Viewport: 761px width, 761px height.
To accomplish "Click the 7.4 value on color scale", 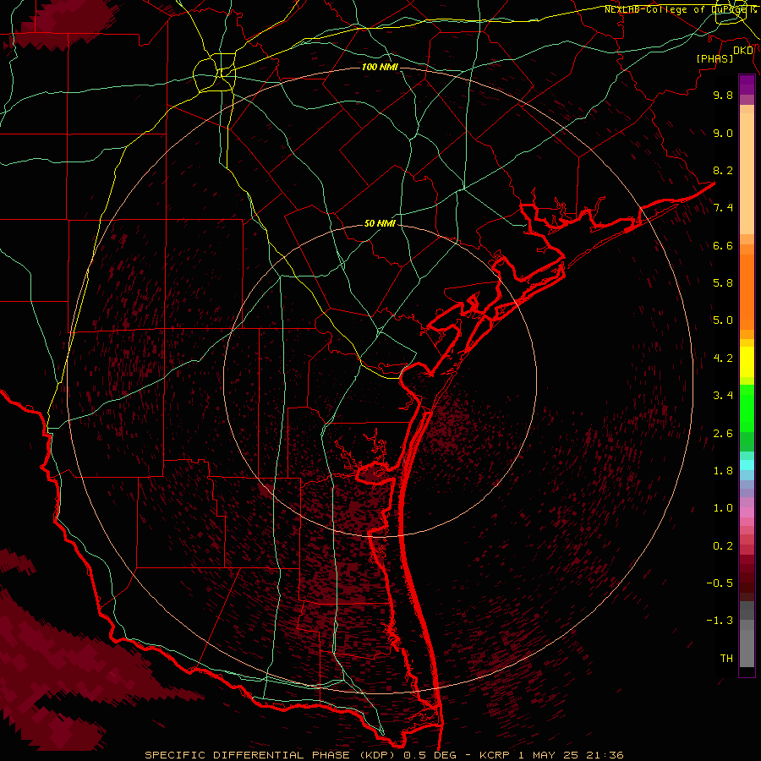I will click(x=723, y=208).
